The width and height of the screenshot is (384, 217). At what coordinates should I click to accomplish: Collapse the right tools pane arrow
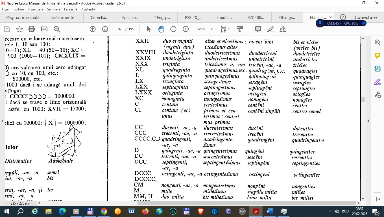click(x=368, y=121)
